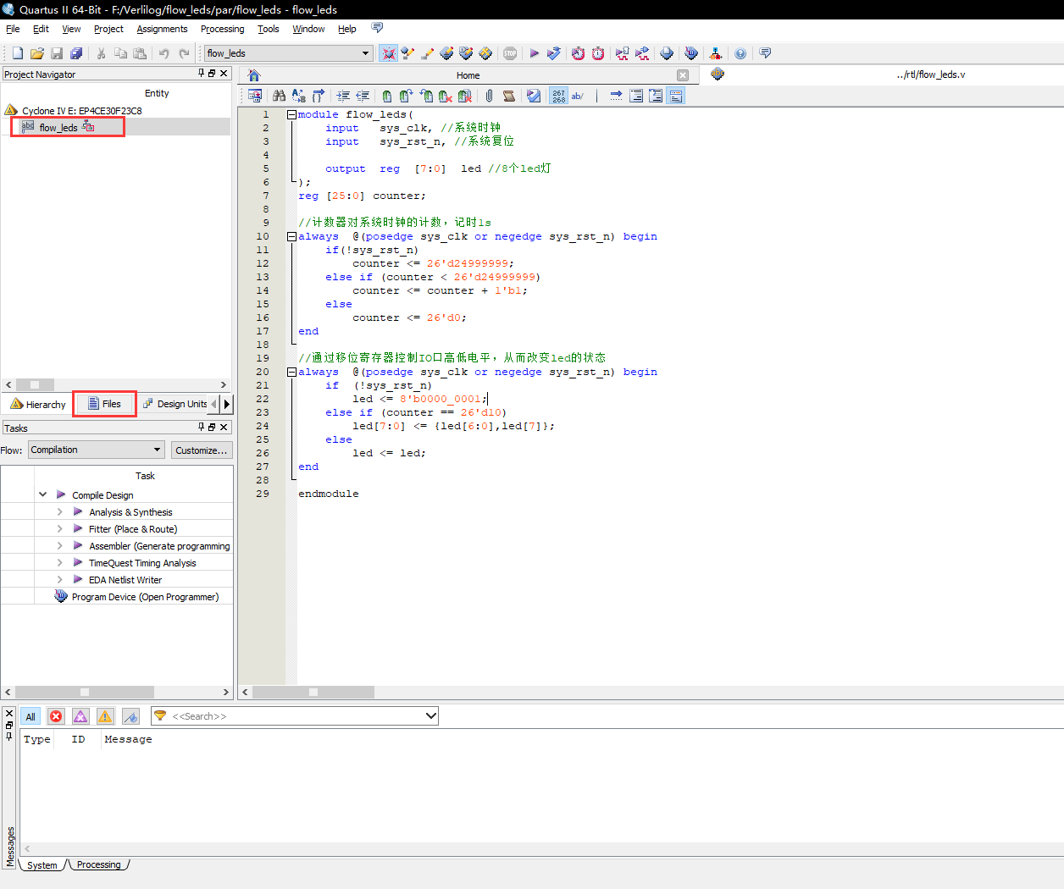Show warnings using the yellow triangle filter
Screen dimensions: 1064x889
[105, 716]
